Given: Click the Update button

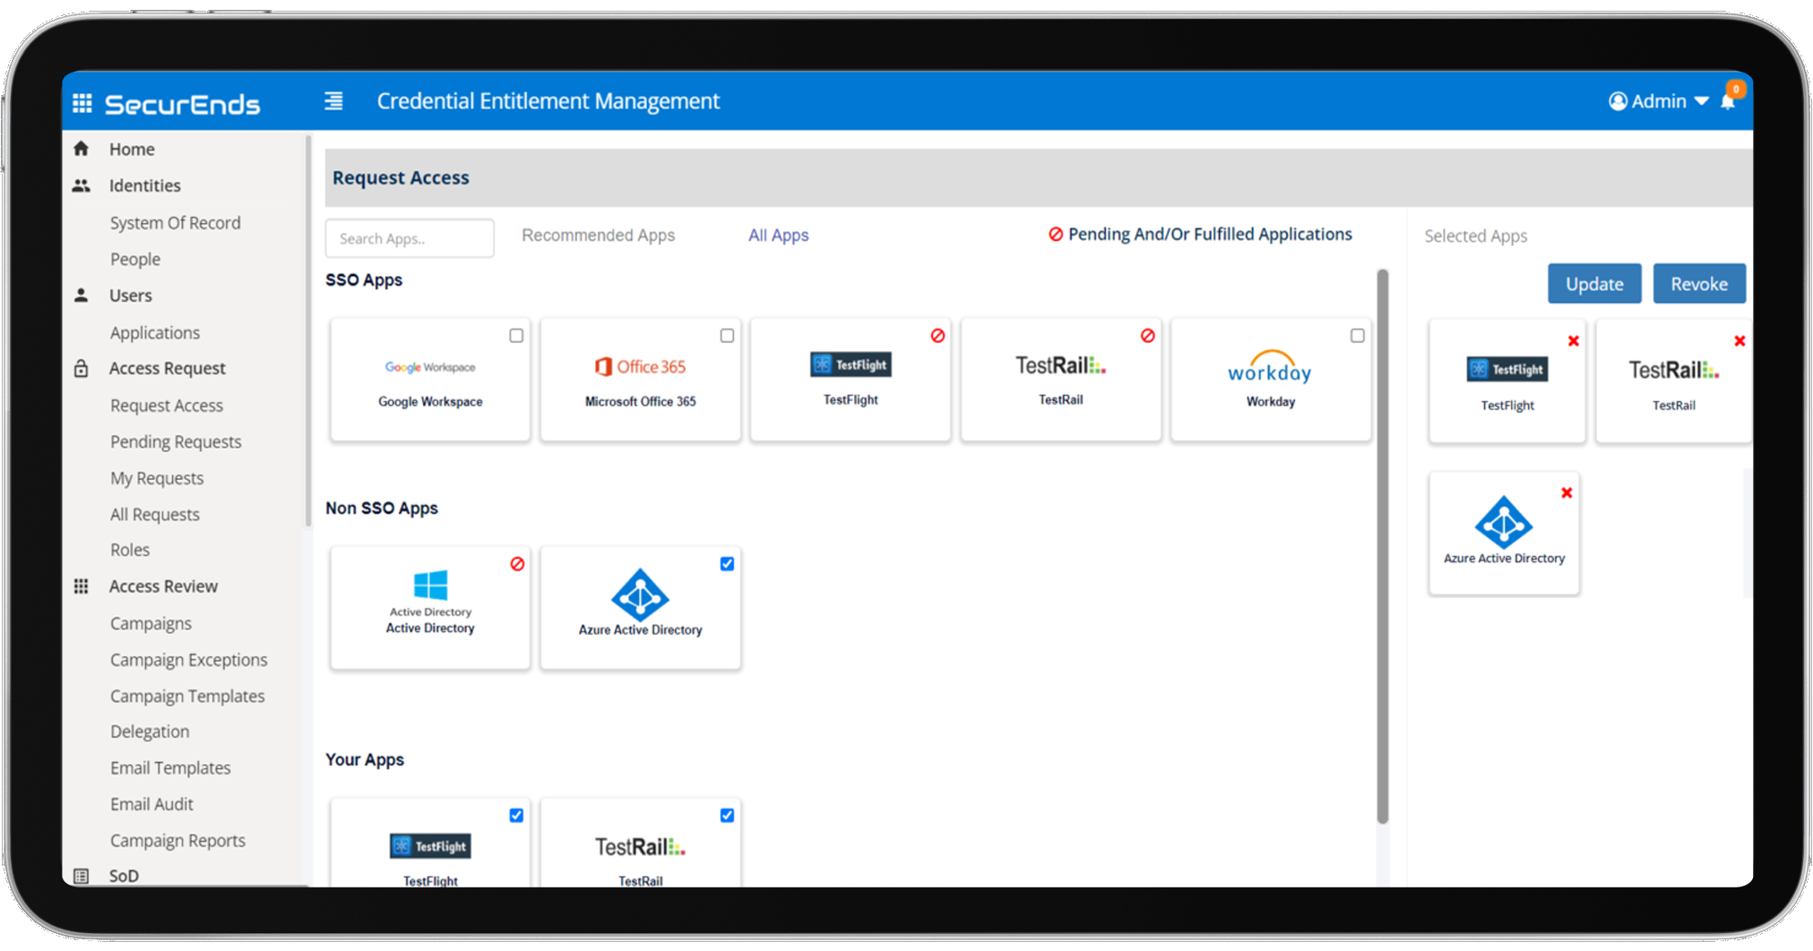Looking at the screenshot, I should pos(1594,284).
